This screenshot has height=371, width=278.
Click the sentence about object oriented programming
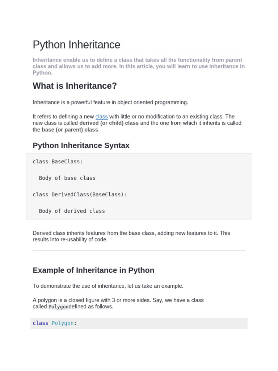(x=110, y=103)
